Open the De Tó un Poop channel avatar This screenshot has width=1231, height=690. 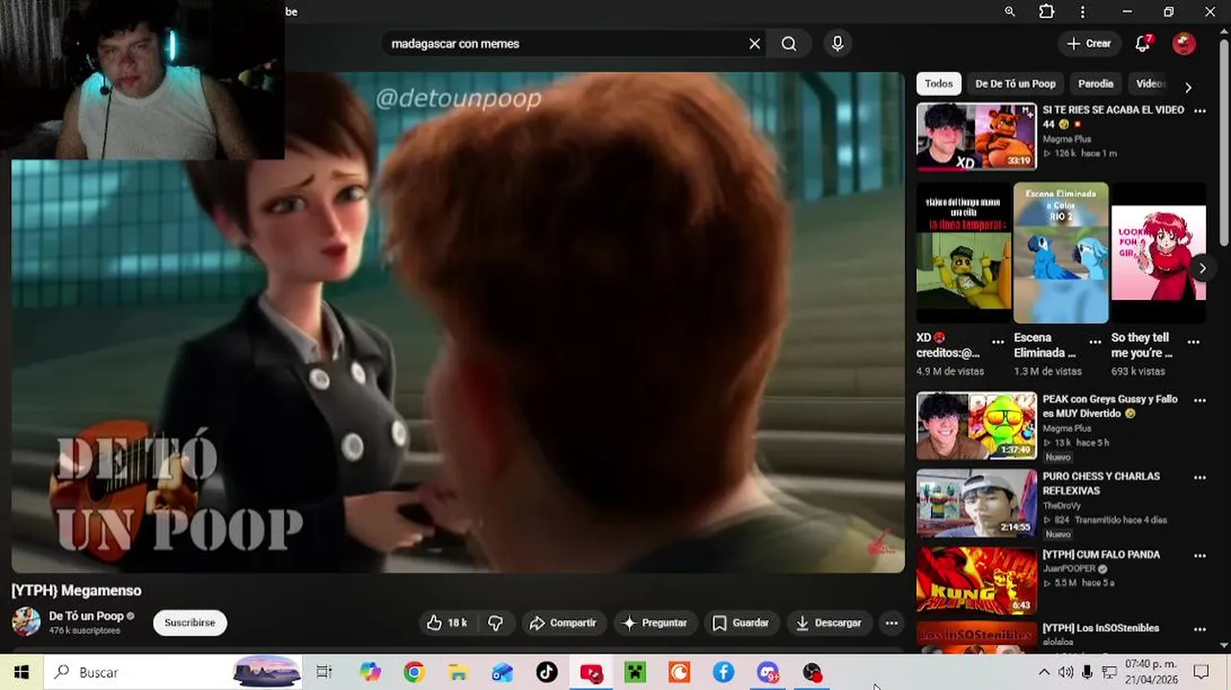[x=26, y=622]
